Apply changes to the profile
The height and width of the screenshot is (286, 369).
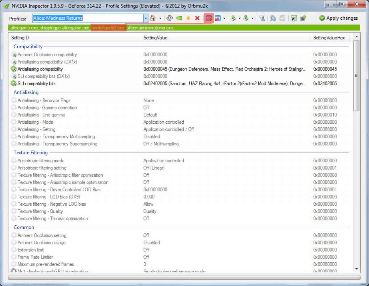click(x=338, y=18)
